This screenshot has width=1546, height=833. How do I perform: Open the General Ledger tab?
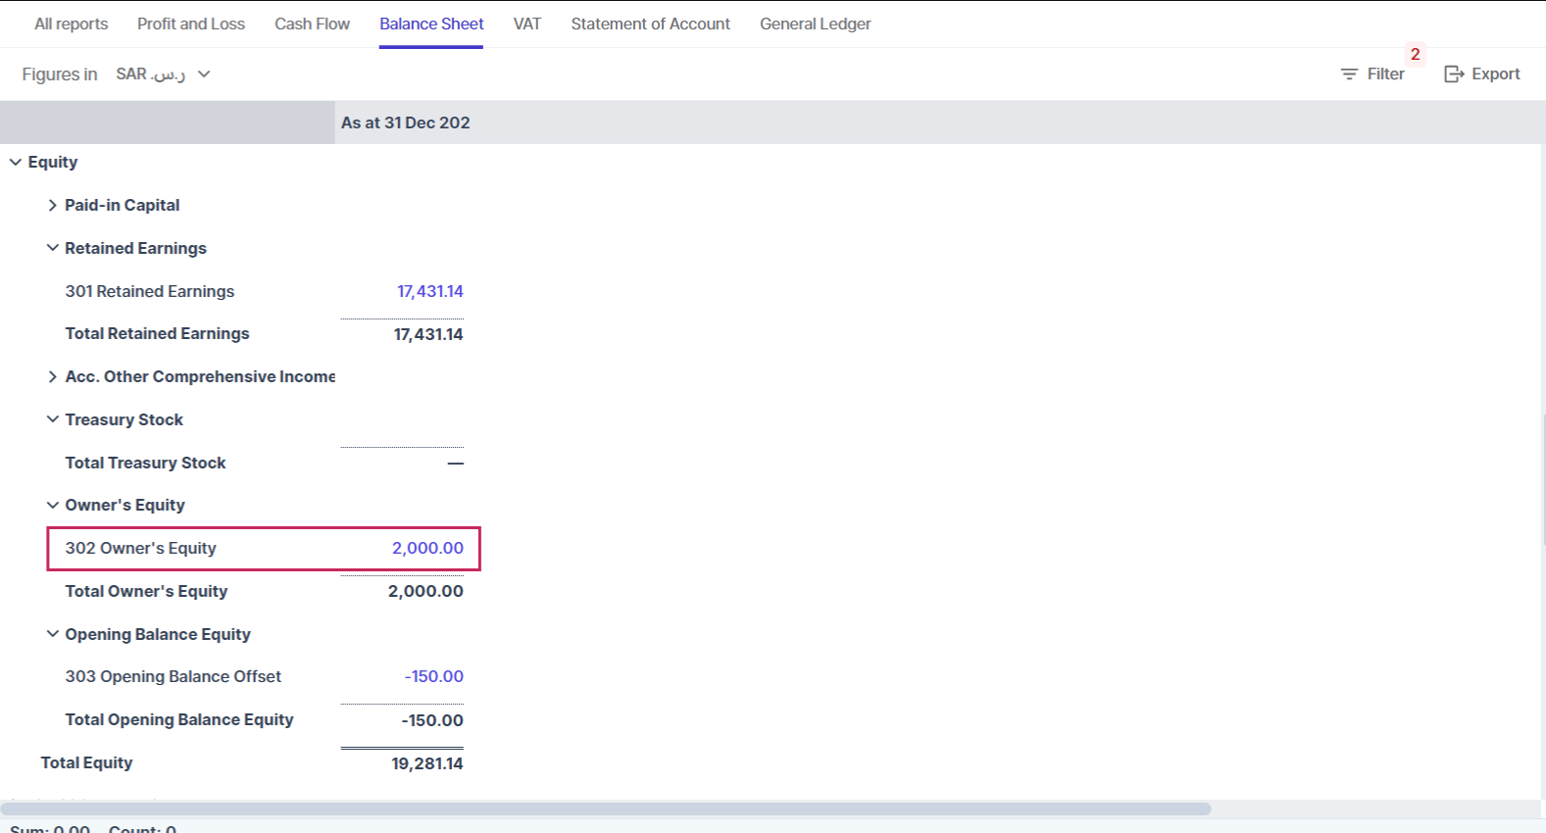[816, 24]
